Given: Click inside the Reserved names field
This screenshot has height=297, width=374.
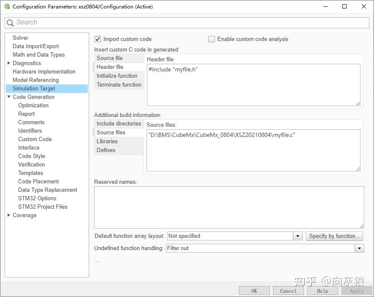Looking at the screenshot, I should click(229, 206).
